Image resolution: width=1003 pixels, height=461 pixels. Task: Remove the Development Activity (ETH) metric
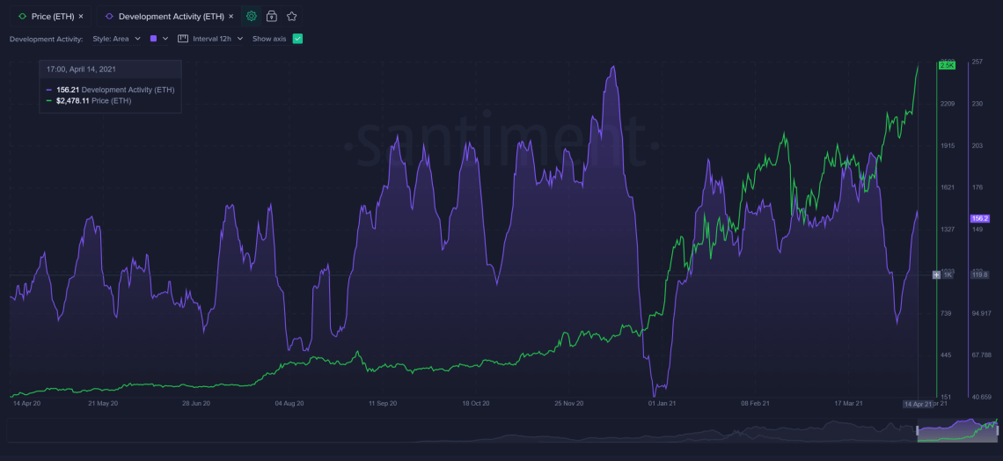(231, 16)
